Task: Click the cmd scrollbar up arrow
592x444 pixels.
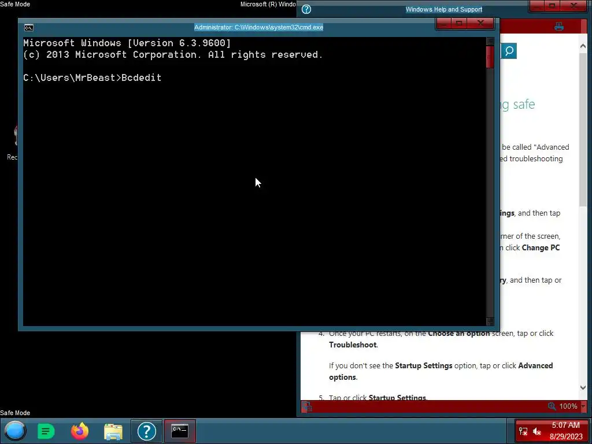Action: click(490, 41)
